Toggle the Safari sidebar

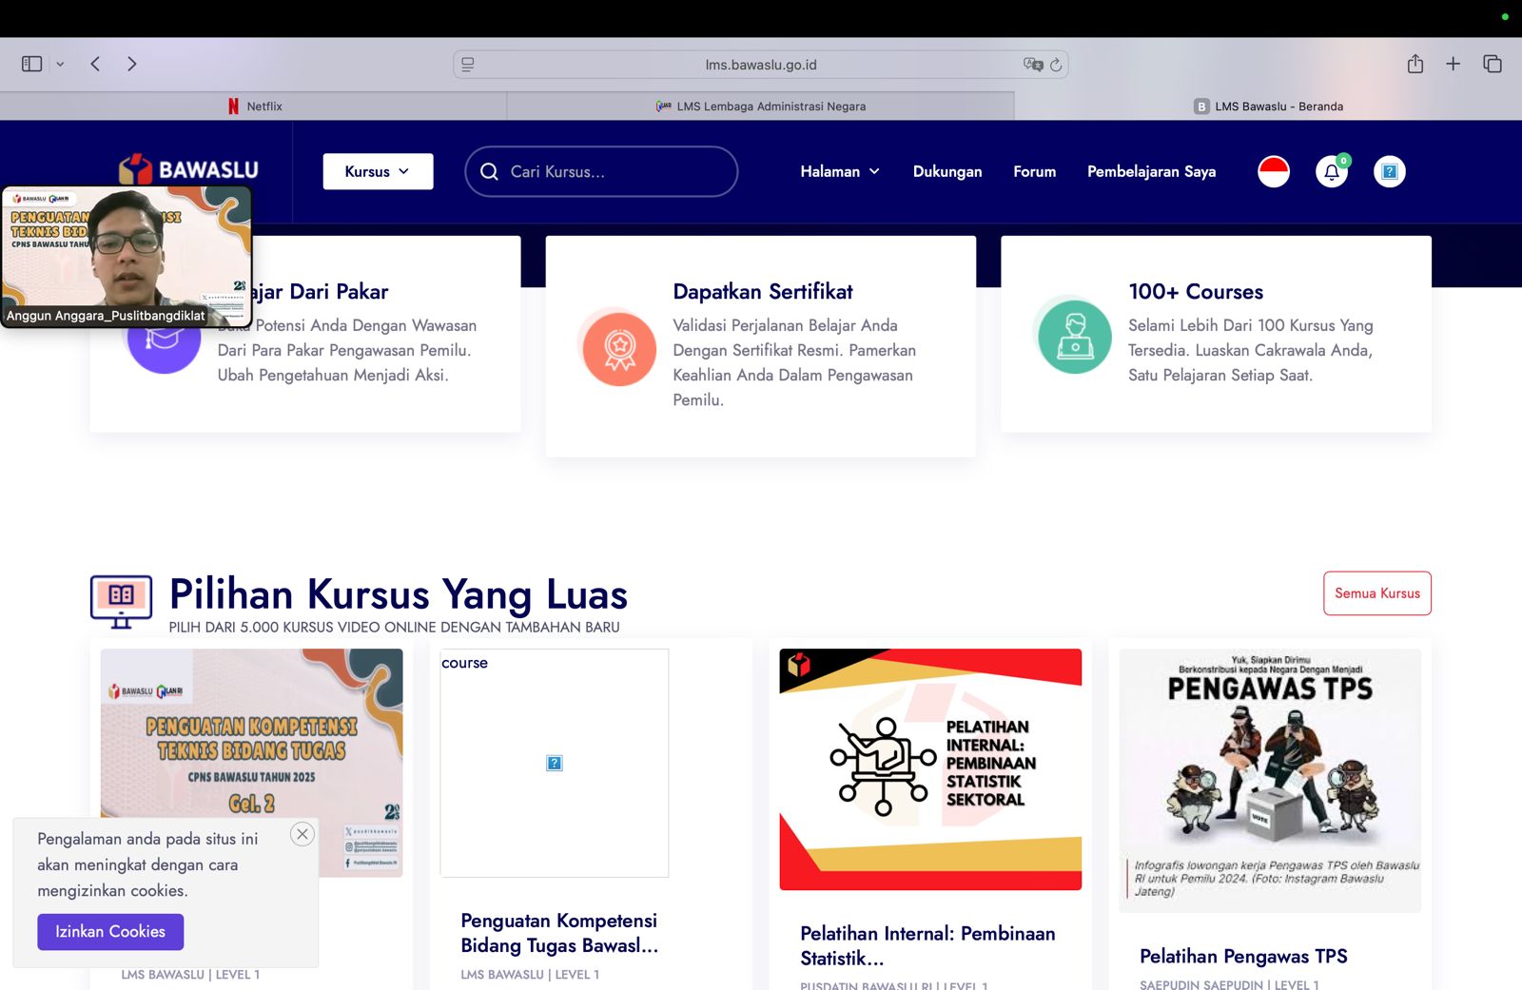[31, 64]
